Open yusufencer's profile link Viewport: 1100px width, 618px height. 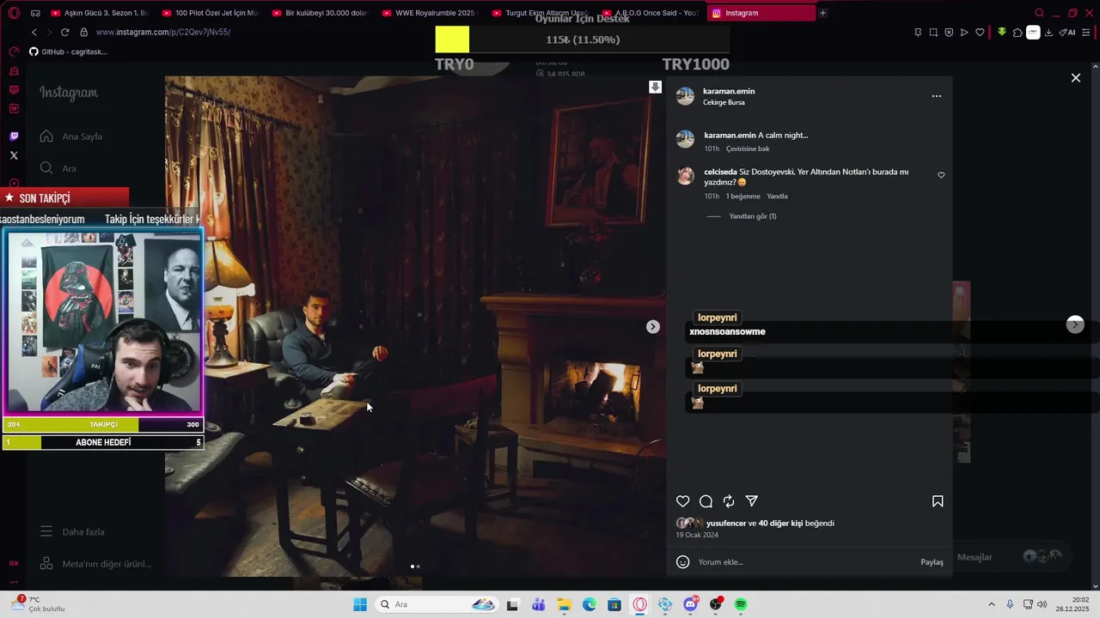click(726, 523)
